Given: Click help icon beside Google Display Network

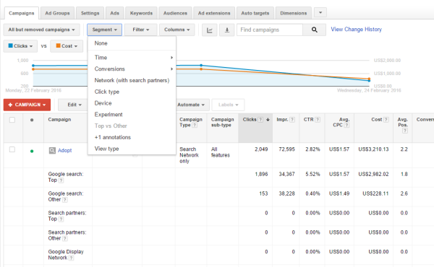Looking at the screenshot, I should click(72, 258).
